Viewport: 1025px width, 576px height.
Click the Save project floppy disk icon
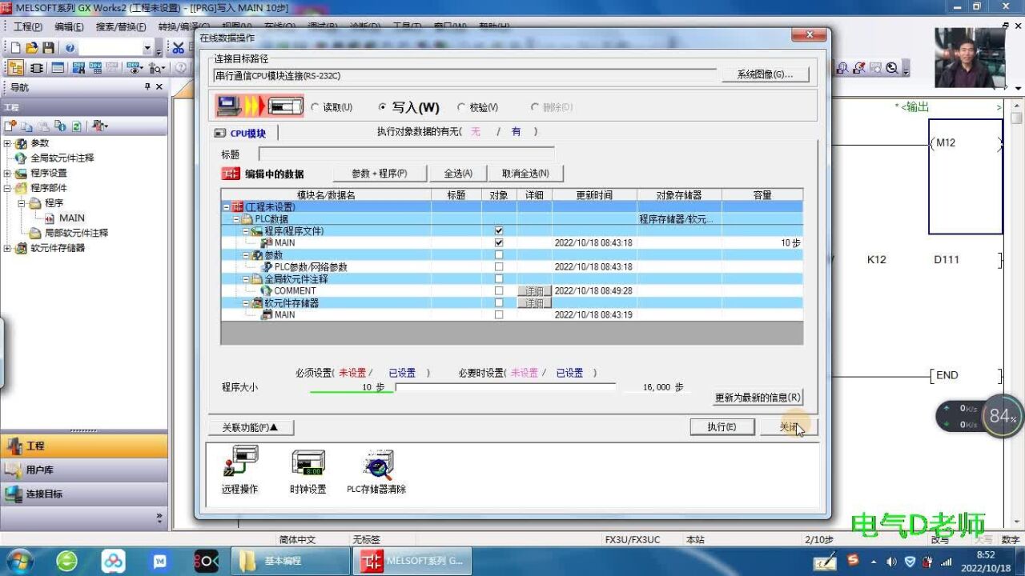(48, 48)
